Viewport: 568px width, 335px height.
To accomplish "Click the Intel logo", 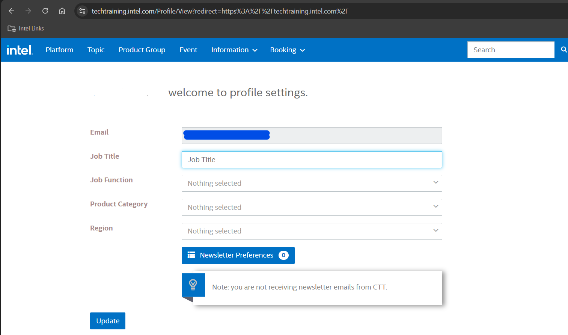I will click(x=20, y=50).
